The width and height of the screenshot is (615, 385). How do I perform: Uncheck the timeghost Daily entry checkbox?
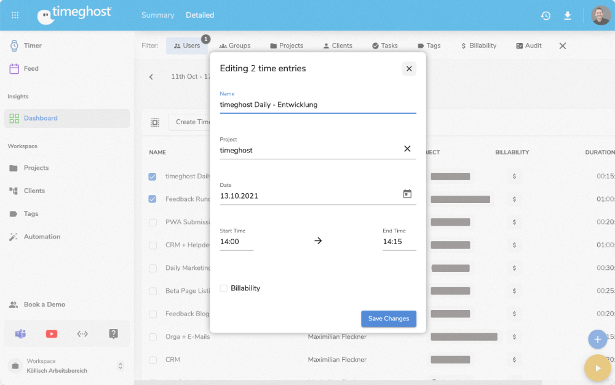click(x=153, y=177)
